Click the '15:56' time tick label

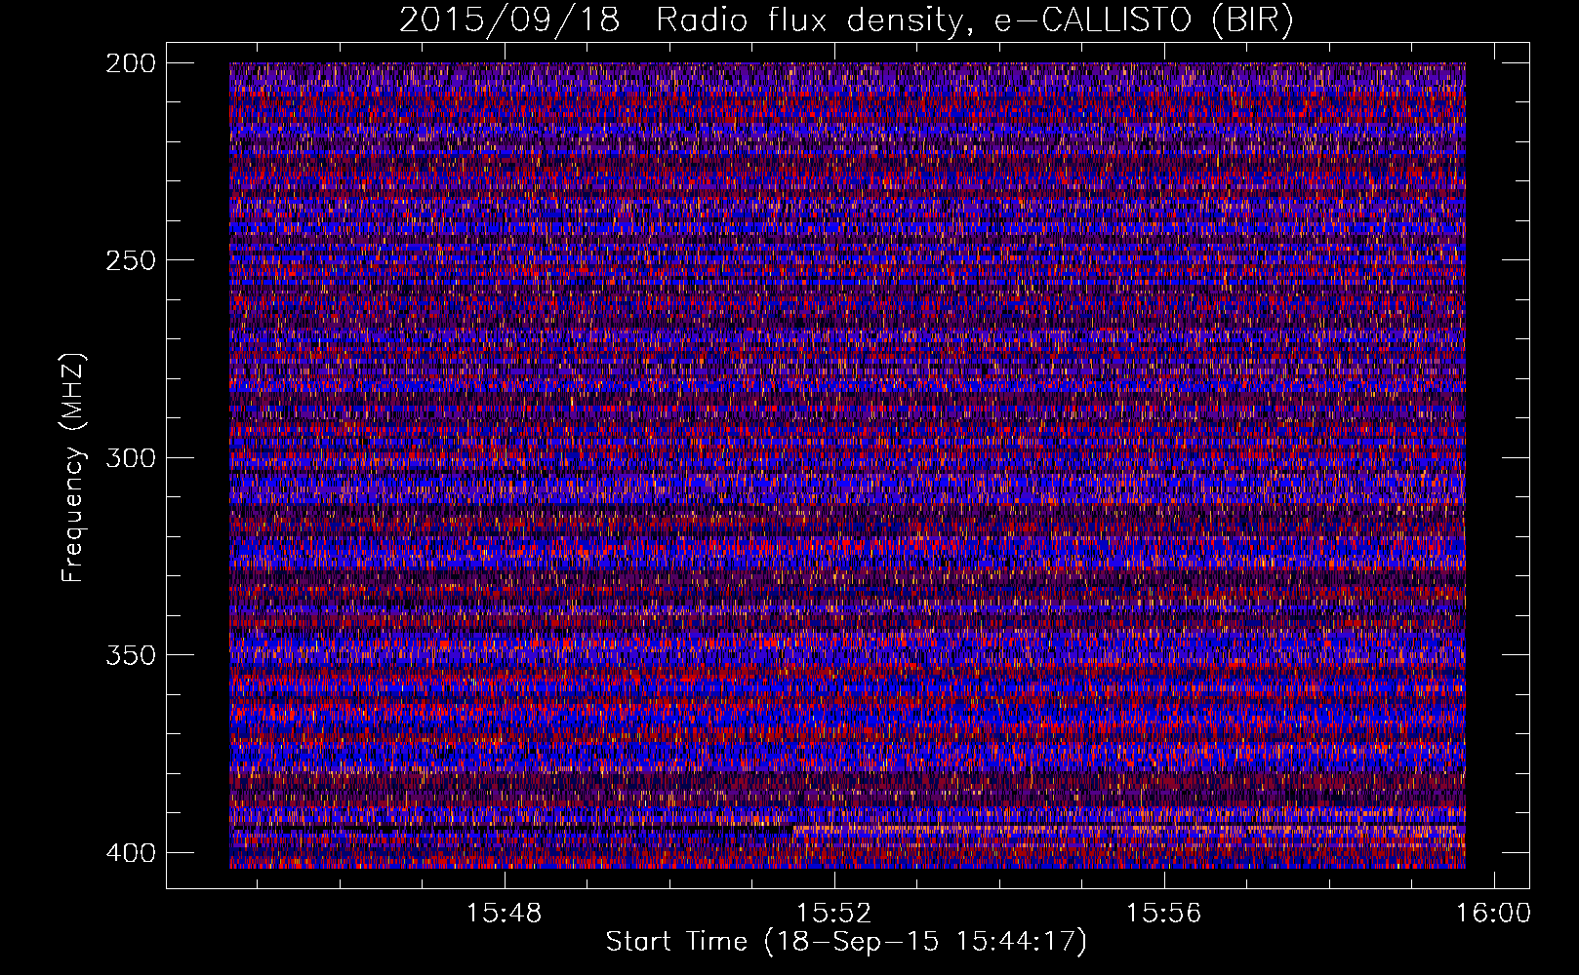1163,914
